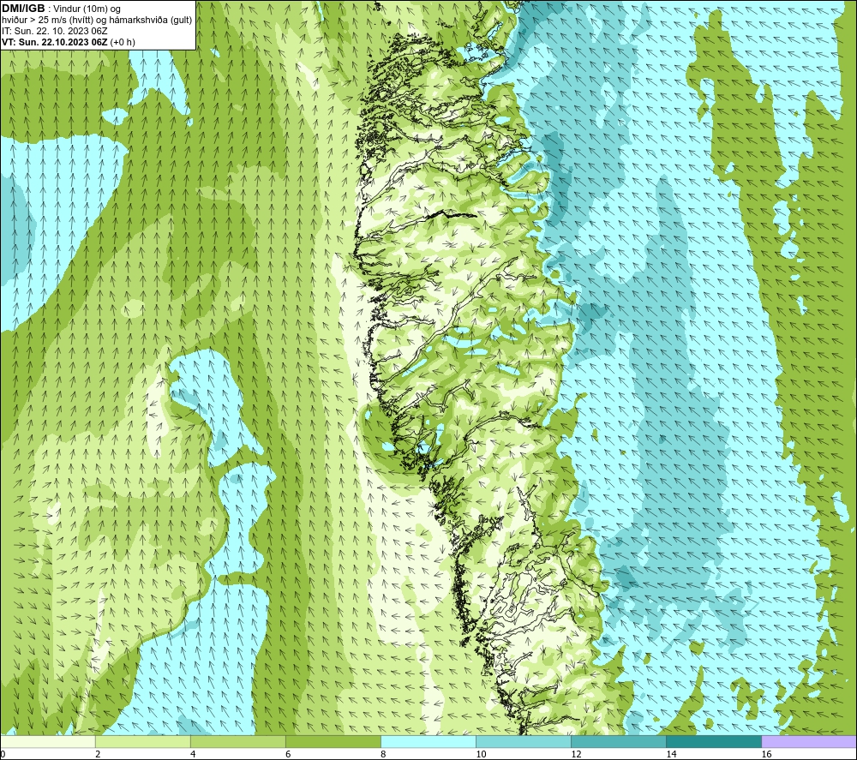The height and width of the screenshot is (760, 857).
Task: Click the legend tick label '6'
Action: coord(288,755)
